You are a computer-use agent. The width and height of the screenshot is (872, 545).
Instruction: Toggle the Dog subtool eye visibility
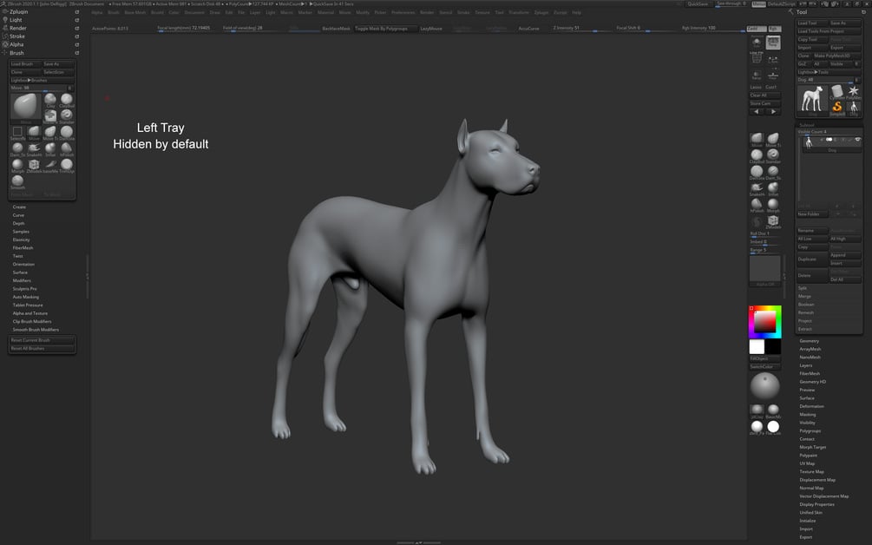(857, 140)
